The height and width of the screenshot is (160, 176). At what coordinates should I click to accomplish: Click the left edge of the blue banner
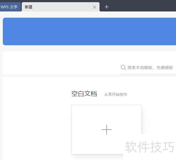[4, 31]
